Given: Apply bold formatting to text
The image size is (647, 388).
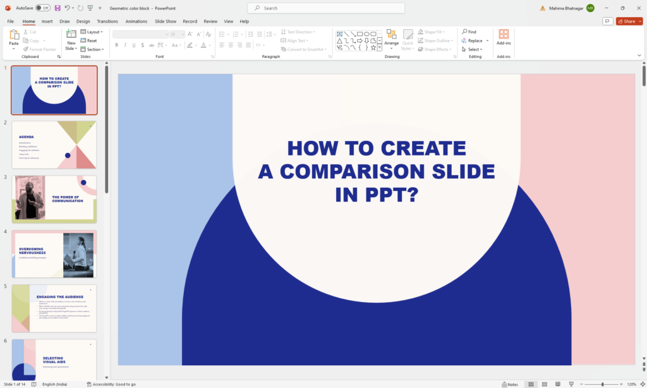Looking at the screenshot, I should pos(116,45).
